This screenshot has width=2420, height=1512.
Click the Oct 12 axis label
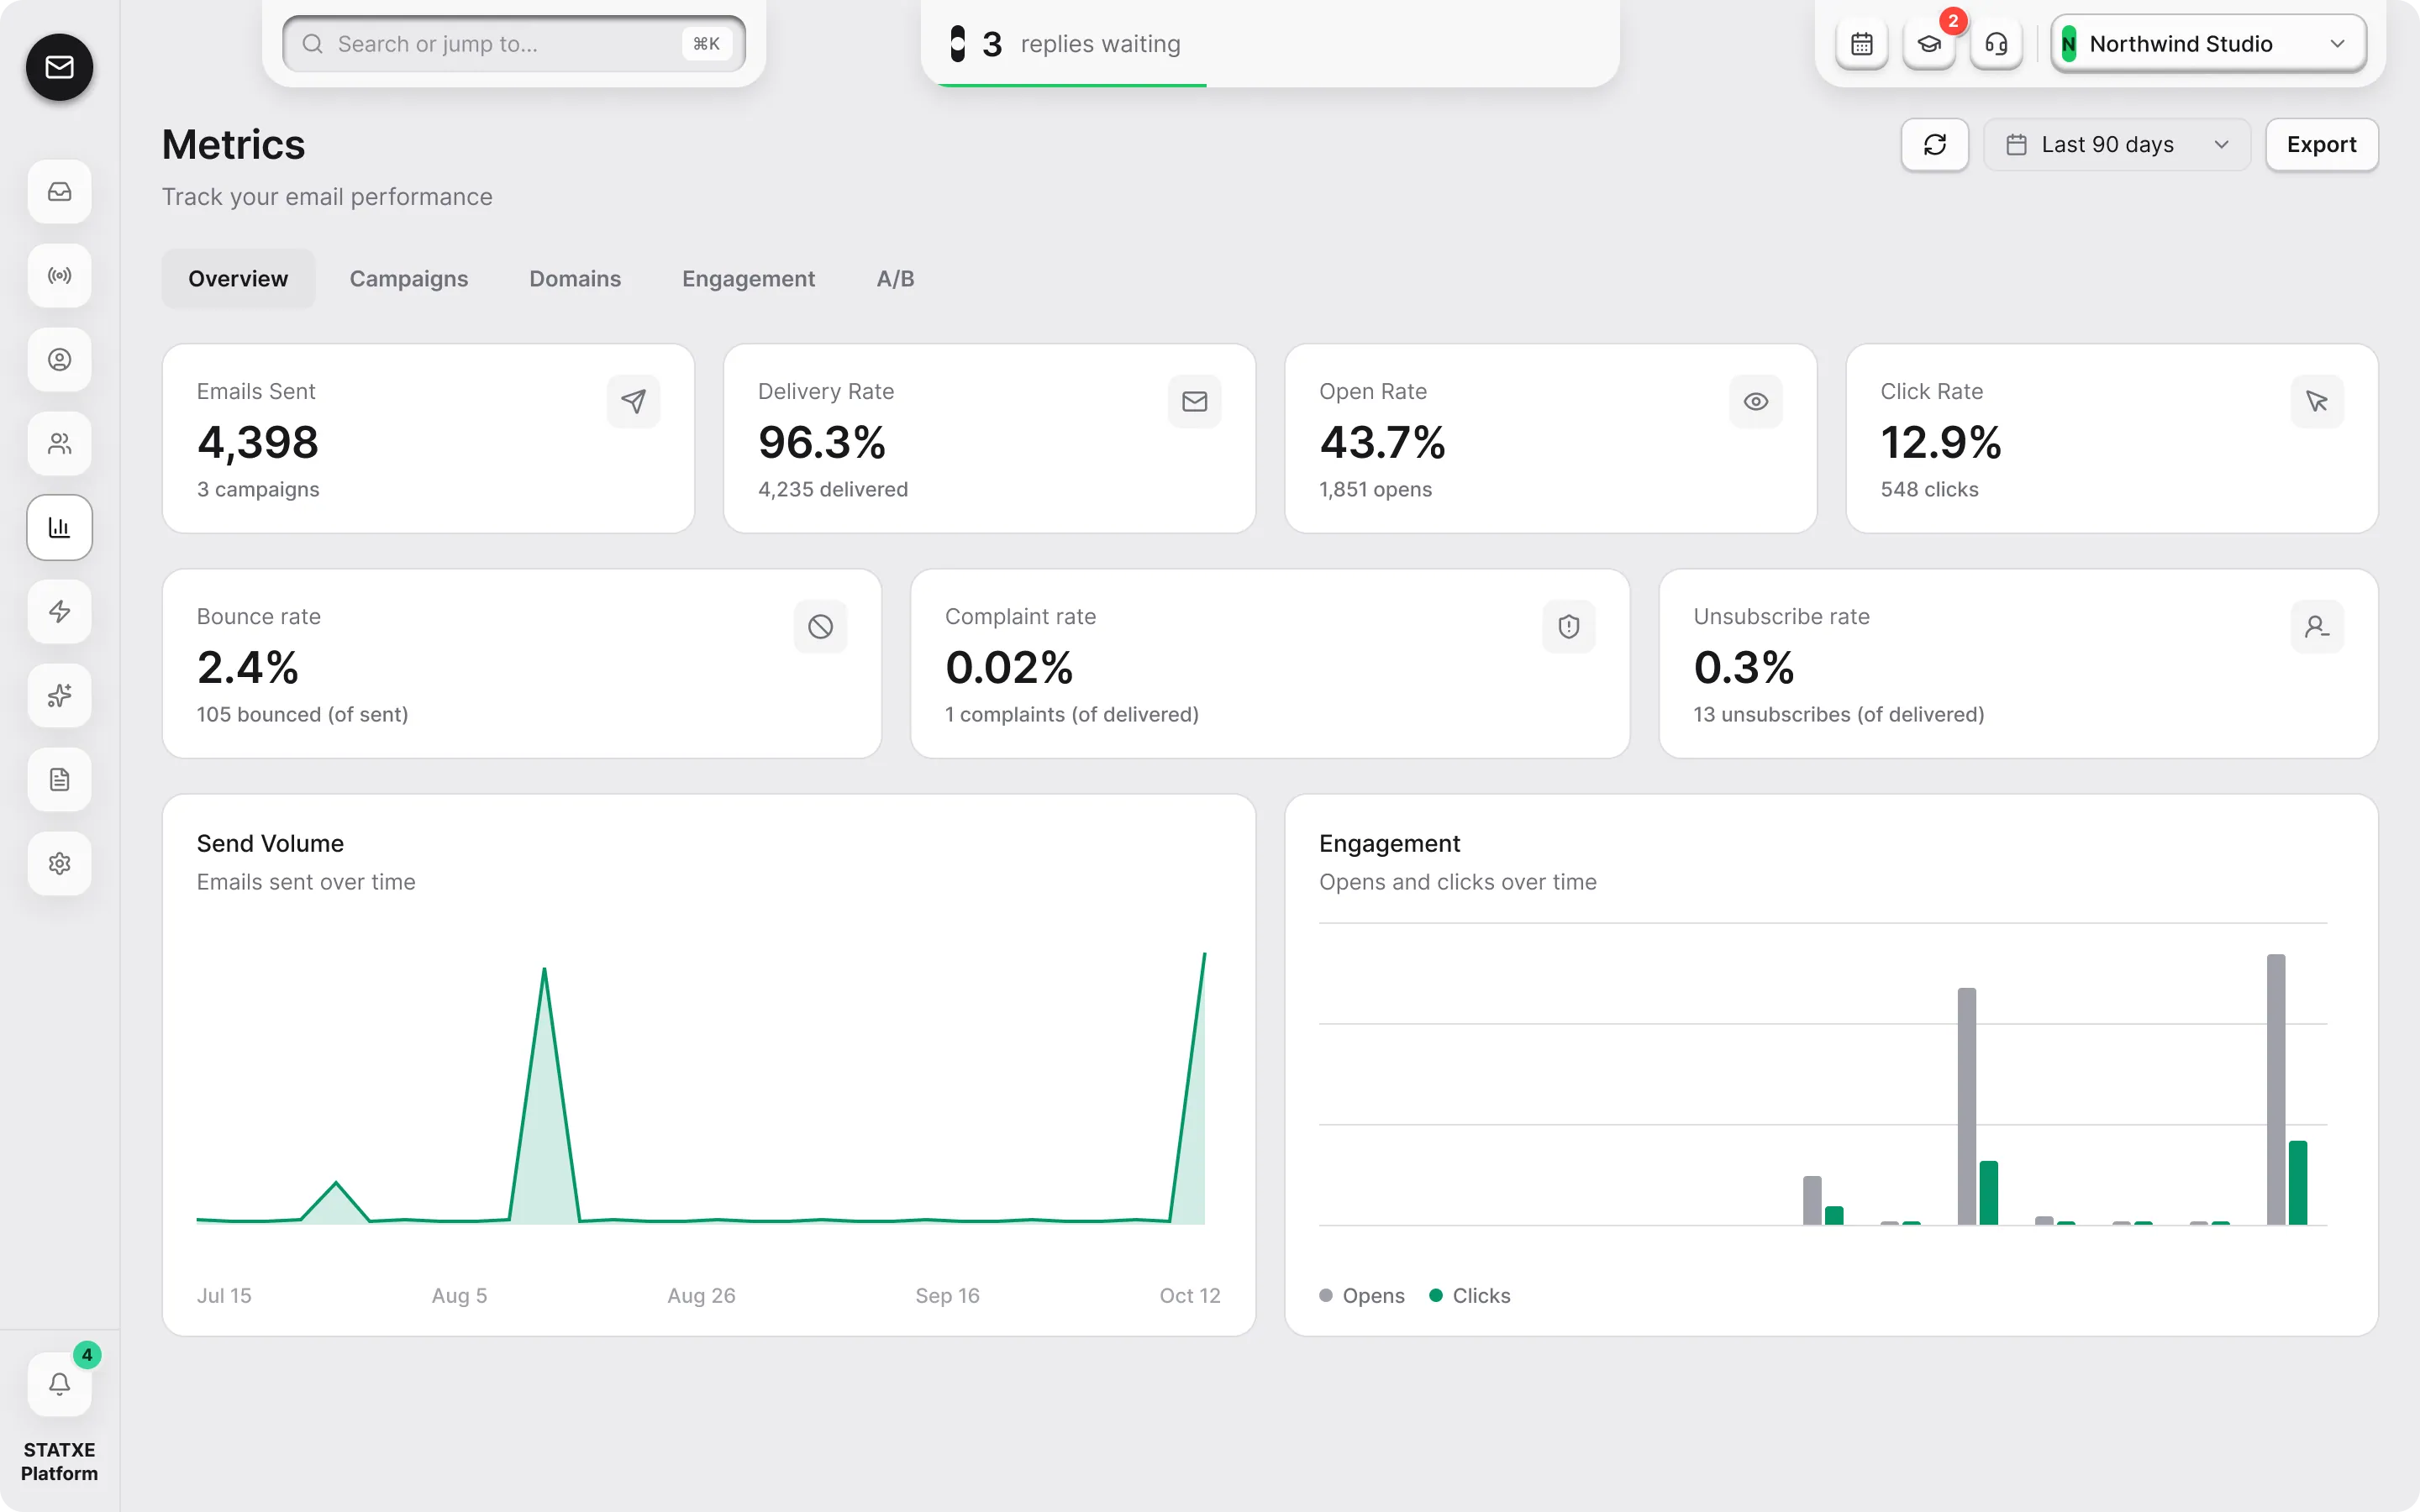click(1190, 1296)
